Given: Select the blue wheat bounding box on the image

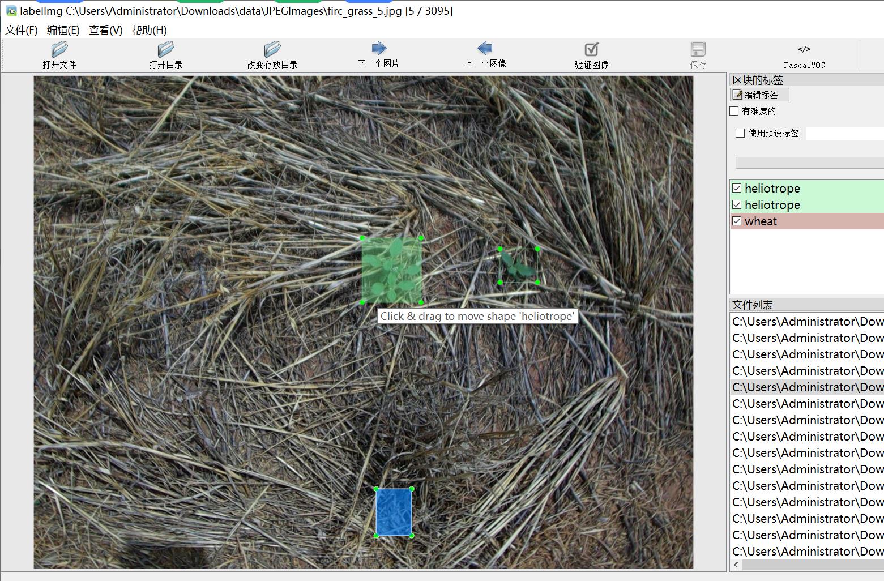Looking at the screenshot, I should [x=394, y=512].
